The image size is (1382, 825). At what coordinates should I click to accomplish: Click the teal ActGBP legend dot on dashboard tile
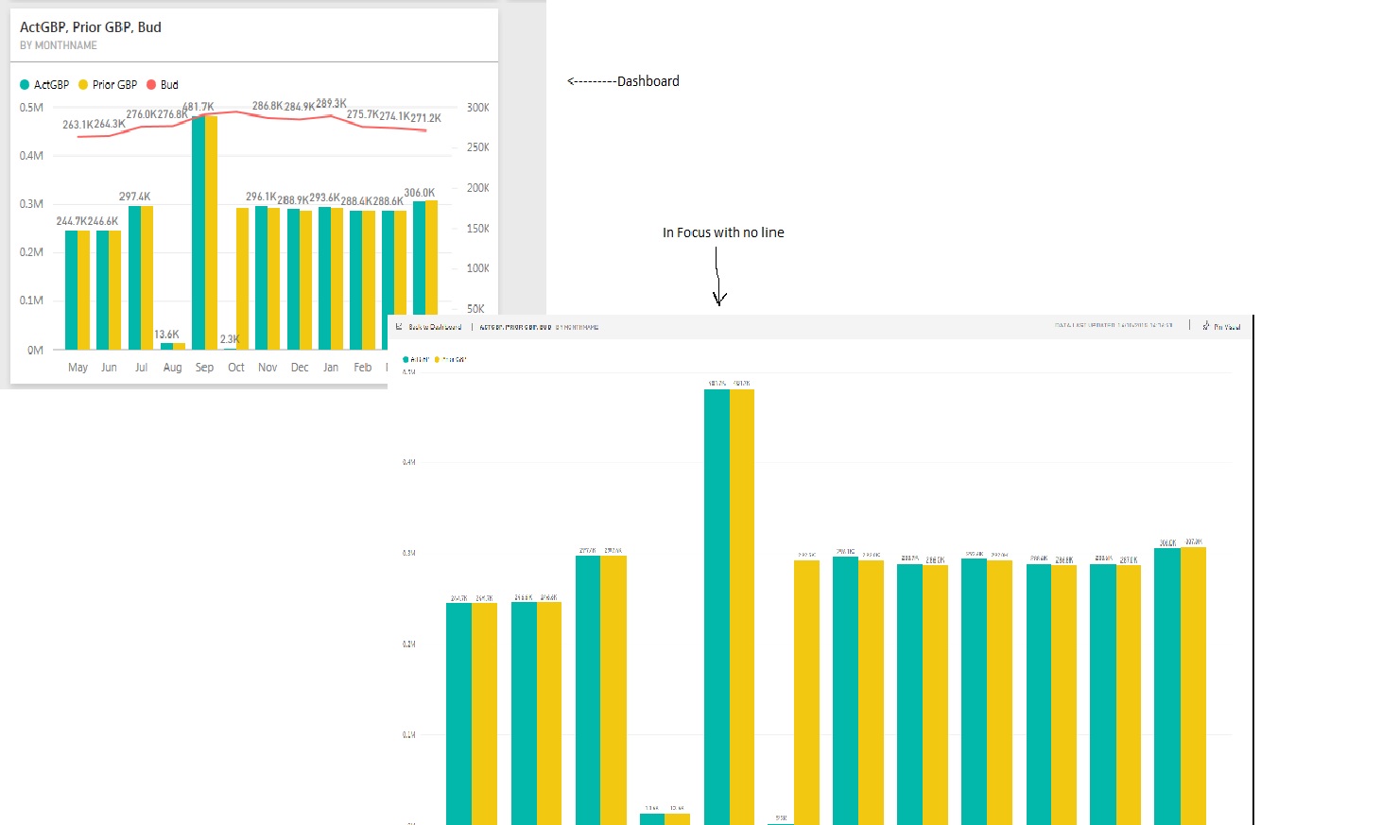[x=25, y=85]
